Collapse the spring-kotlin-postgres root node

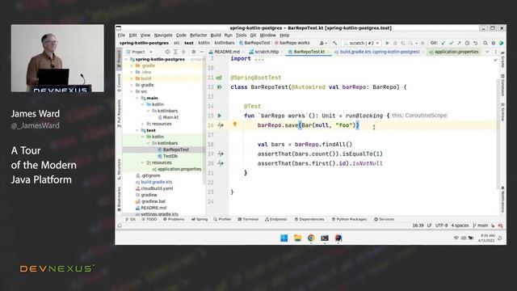click(126, 59)
